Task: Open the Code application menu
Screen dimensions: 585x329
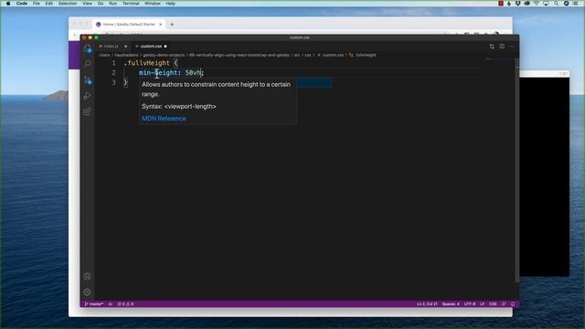Action: tap(22, 4)
